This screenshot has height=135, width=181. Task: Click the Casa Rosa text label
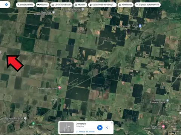[46, 12]
